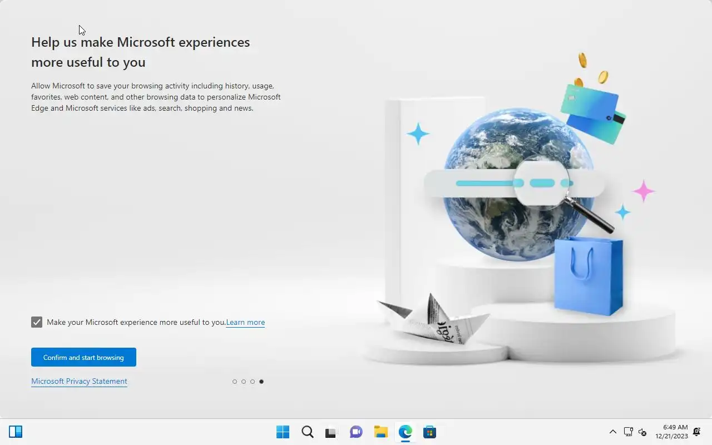Launch the Chat app from the taskbar
The image size is (712, 445).
(x=356, y=432)
